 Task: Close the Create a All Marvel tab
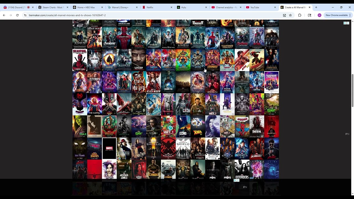pyautogui.click(x=309, y=7)
